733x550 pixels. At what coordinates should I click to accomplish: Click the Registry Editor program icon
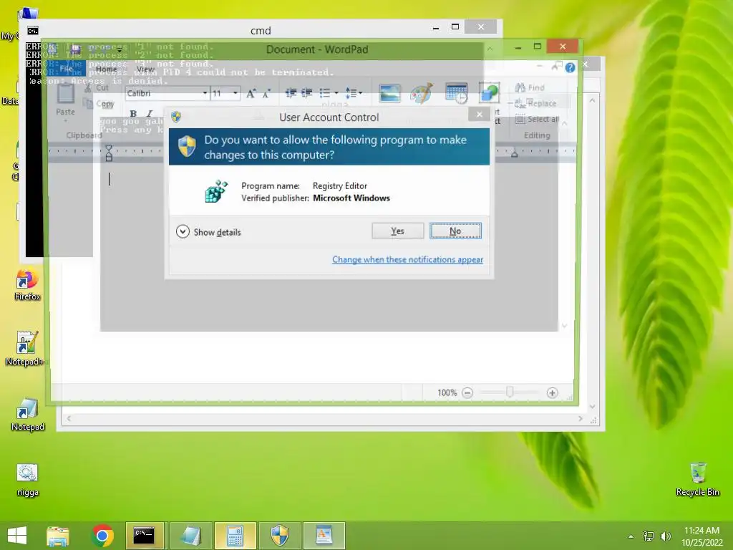click(x=216, y=191)
